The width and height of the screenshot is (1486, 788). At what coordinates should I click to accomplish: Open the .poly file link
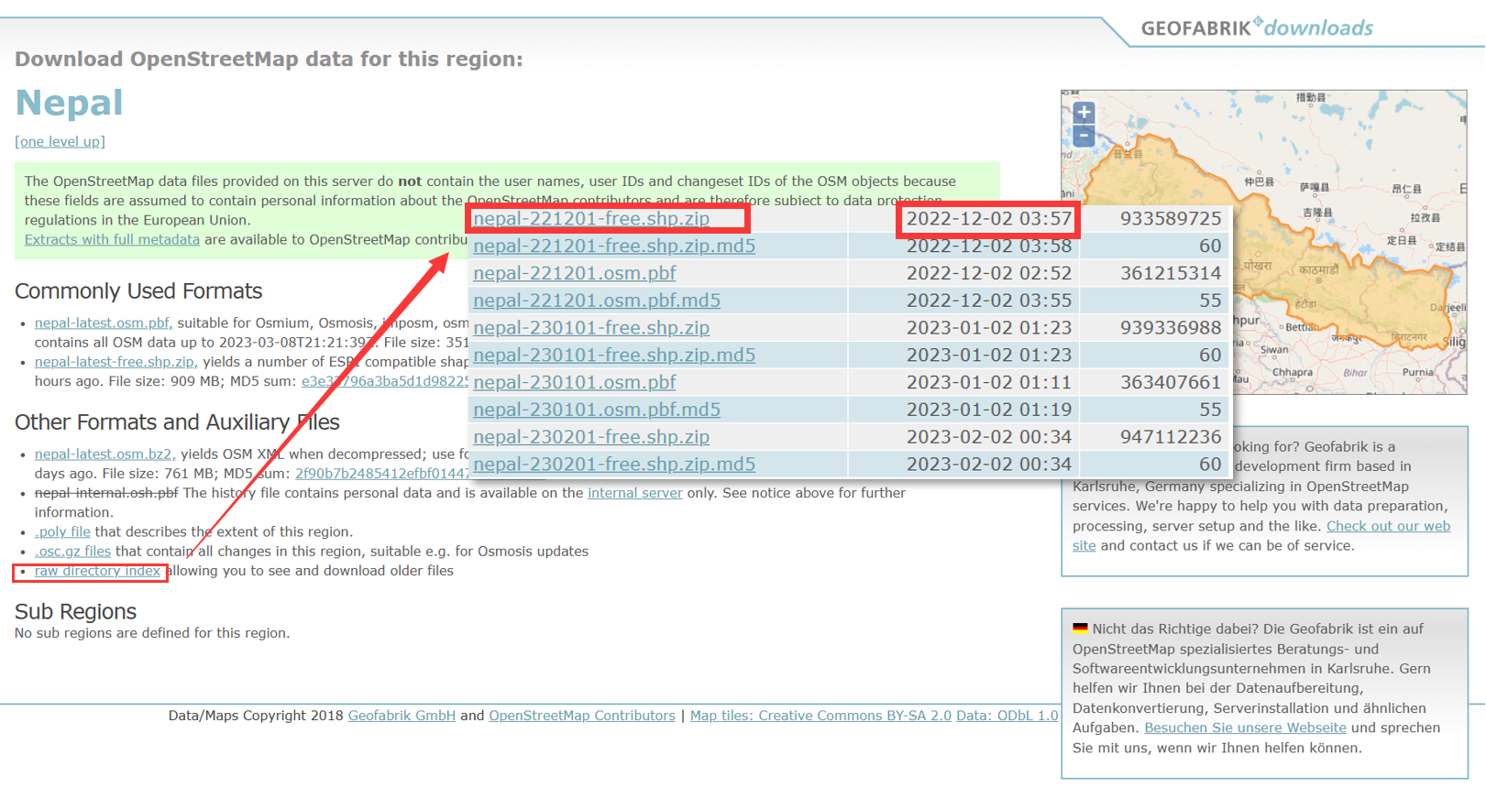62,531
